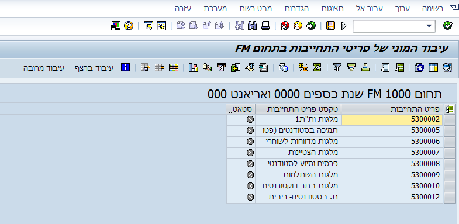Click the Save floppy disk icon
This screenshot has height=224, width=459.
pos(331,26)
